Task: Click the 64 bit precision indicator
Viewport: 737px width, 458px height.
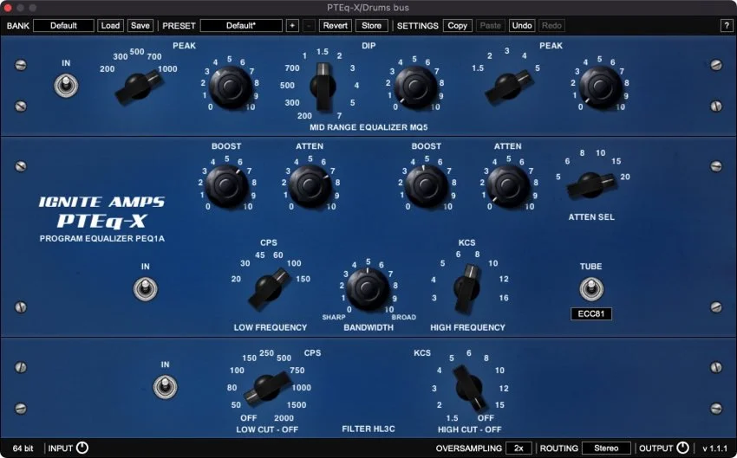Action: [x=23, y=448]
